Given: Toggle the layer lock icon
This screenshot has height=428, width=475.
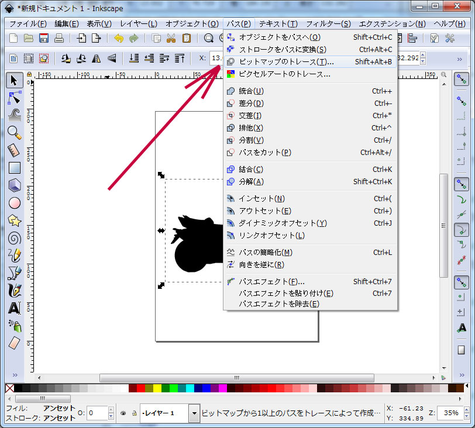Looking at the screenshot, I should tap(134, 413).
